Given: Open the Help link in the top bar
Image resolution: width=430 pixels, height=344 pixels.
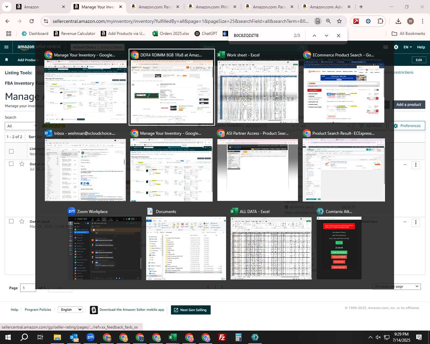Looking at the screenshot, I should click(421, 47).
